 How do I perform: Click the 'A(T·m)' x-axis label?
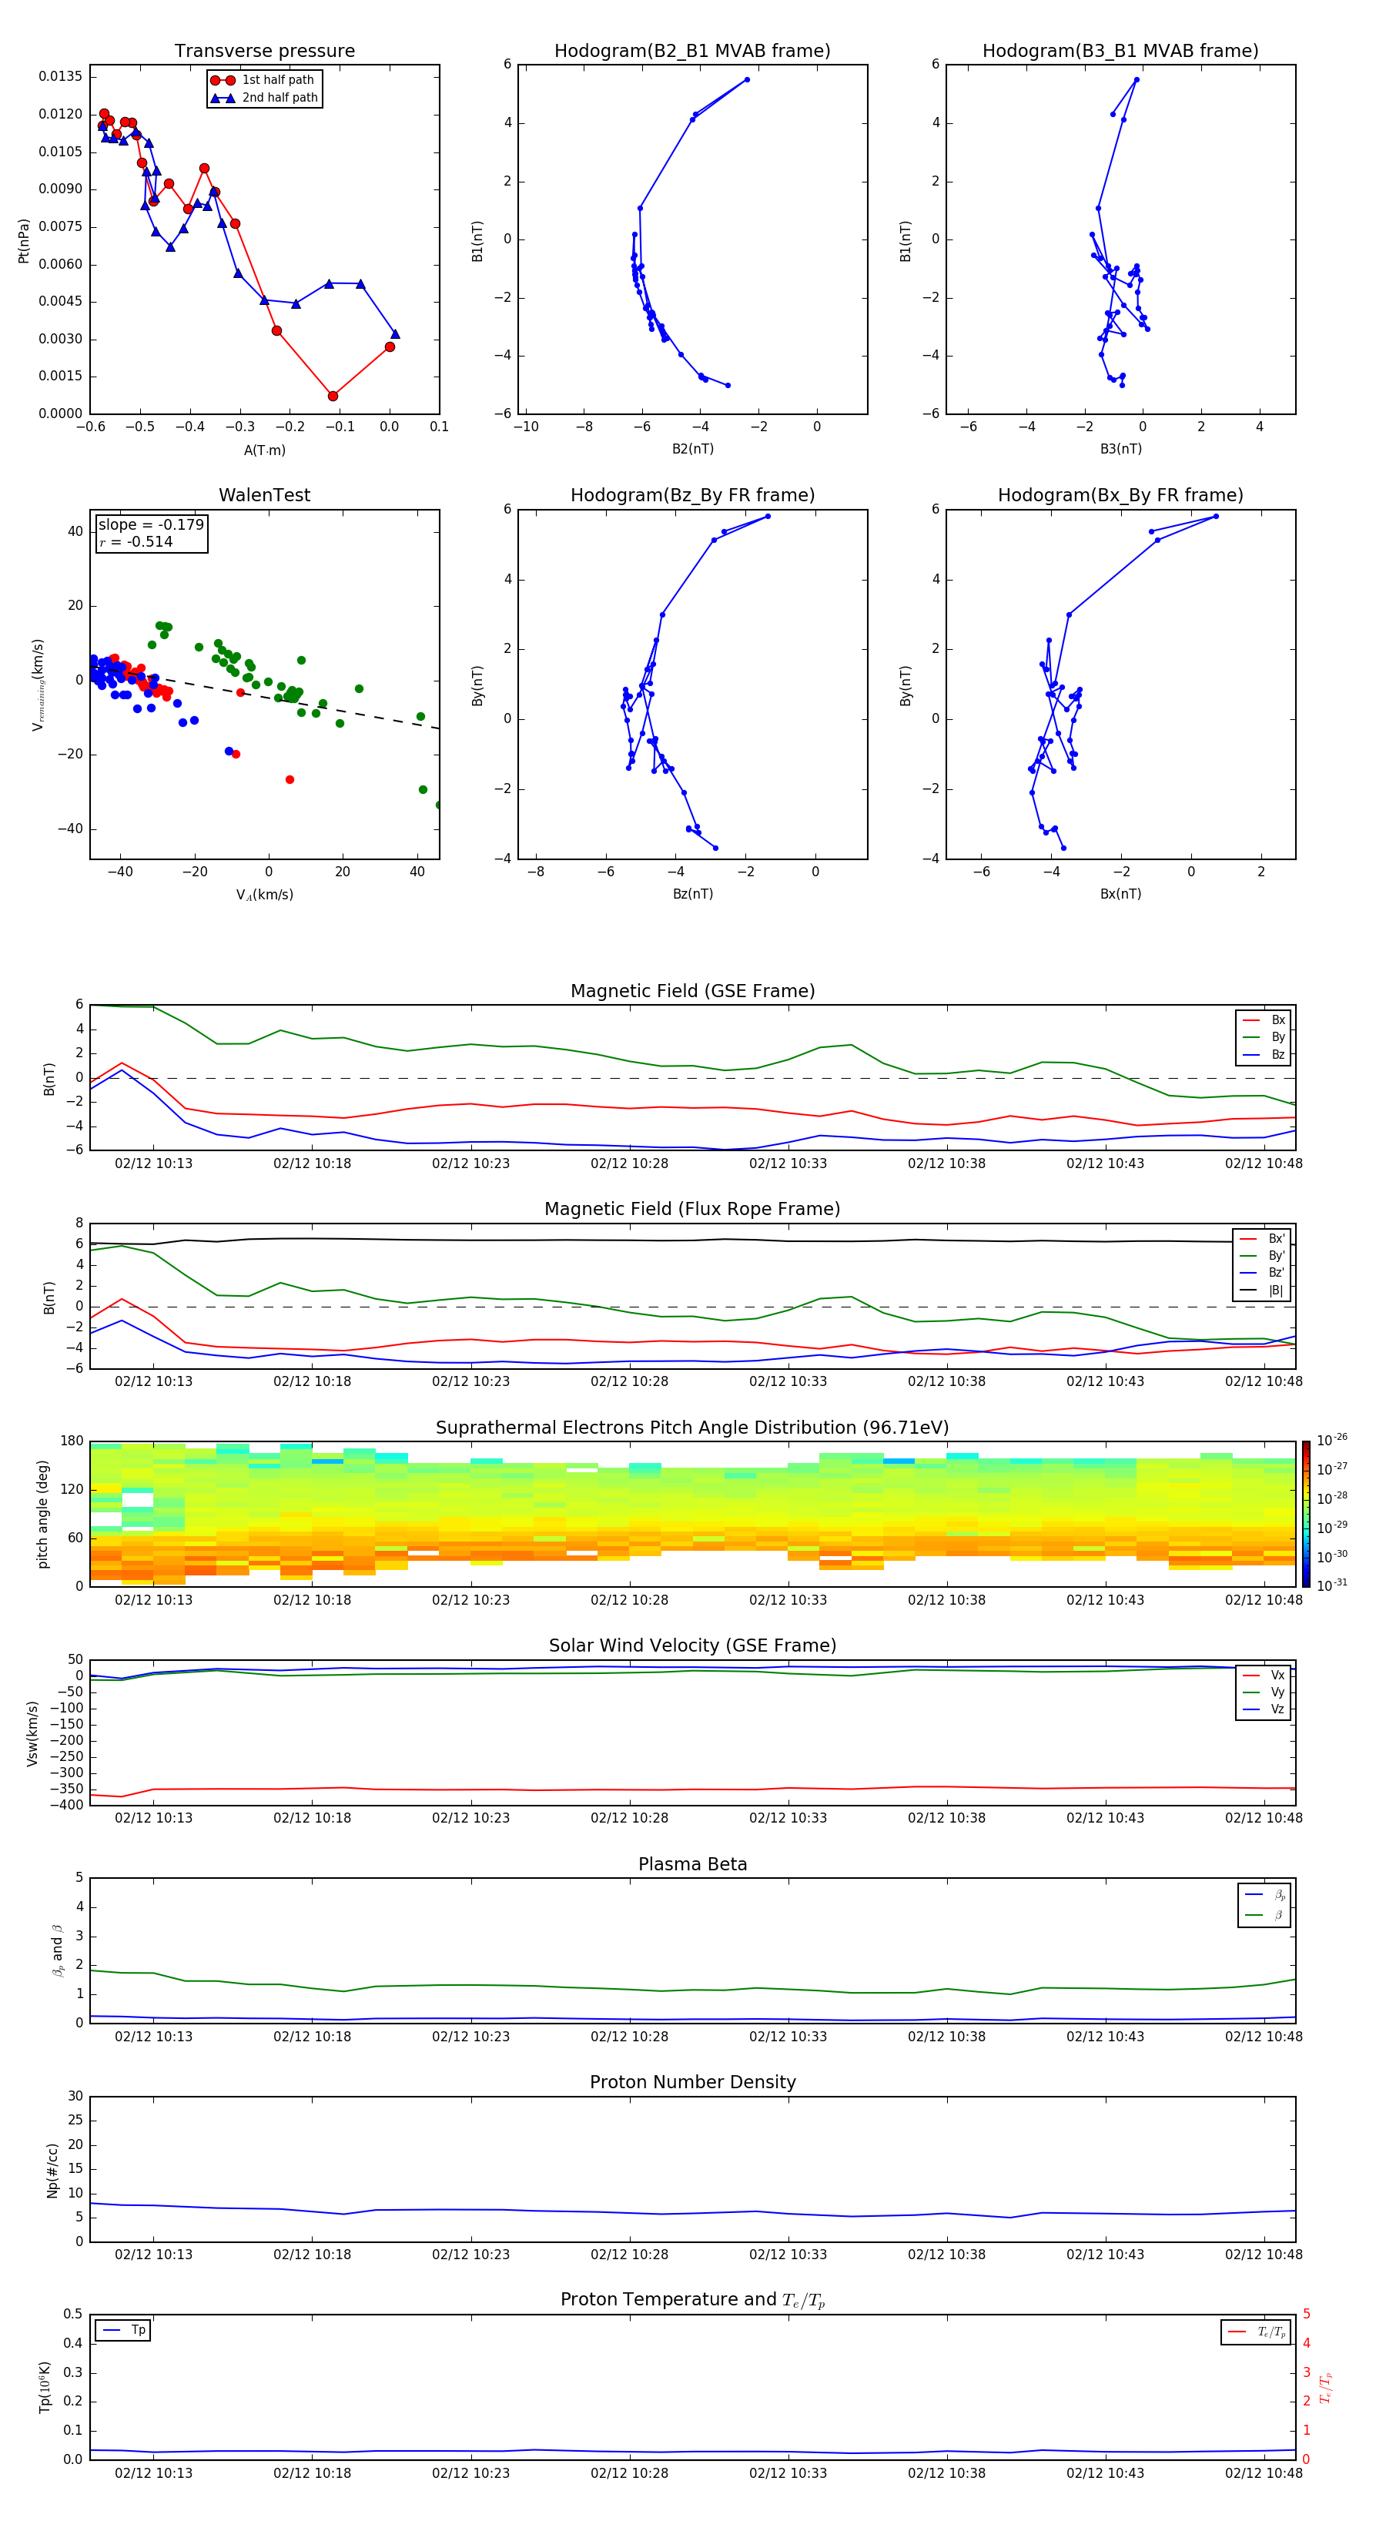coord(264,450)
